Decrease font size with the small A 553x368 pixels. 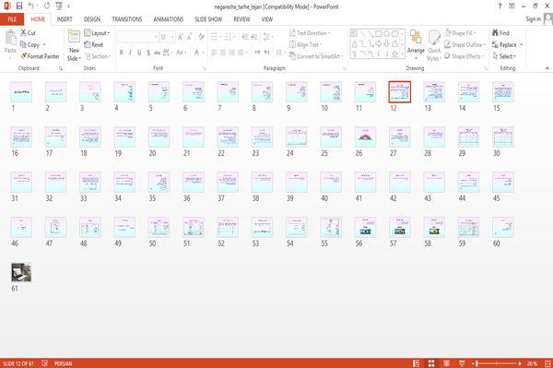pyautogui.click(x=189, y=37)
